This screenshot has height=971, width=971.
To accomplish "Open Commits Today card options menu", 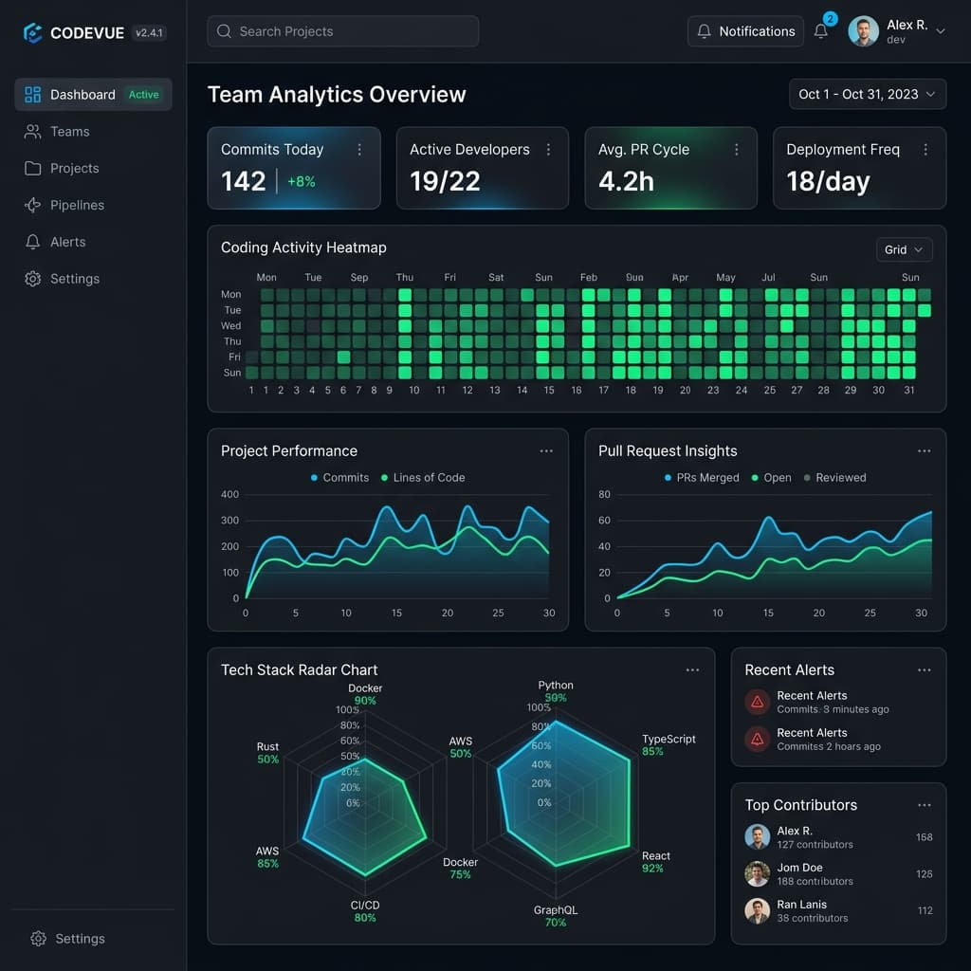I will pyautogui.click(x=359, y=149).
